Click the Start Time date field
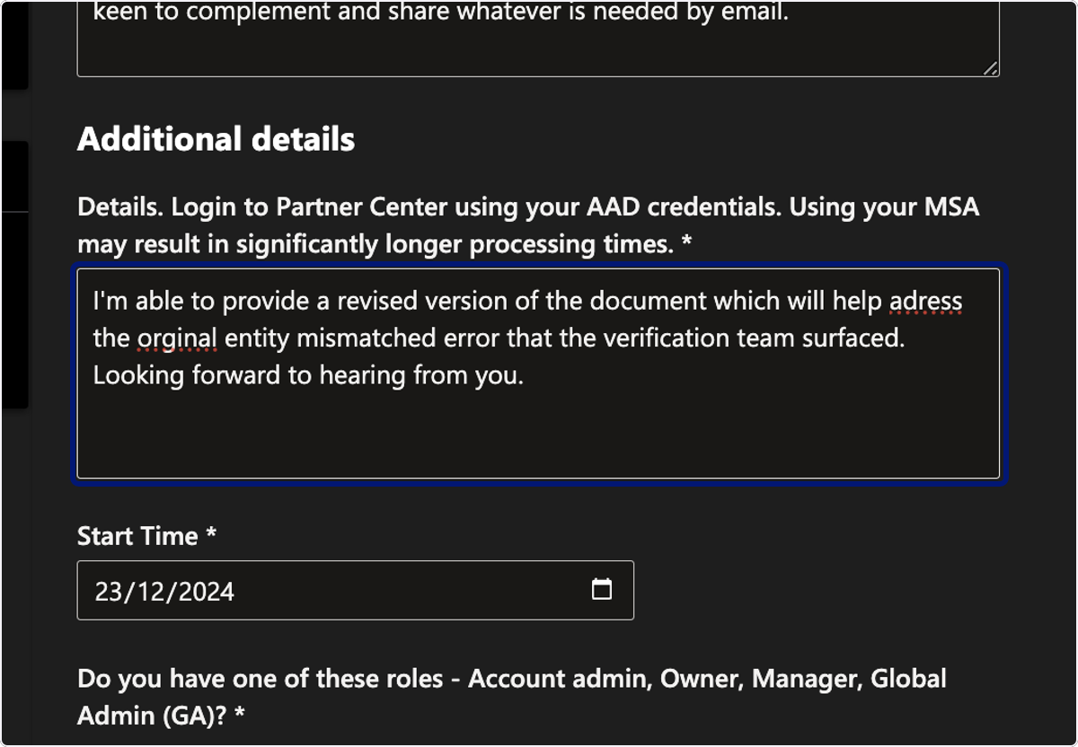1078x747 pixels. click(x=356, y=591)
